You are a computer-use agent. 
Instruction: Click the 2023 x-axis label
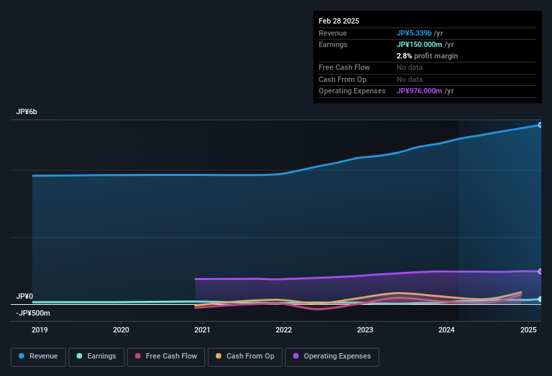[x=365, y=330]
